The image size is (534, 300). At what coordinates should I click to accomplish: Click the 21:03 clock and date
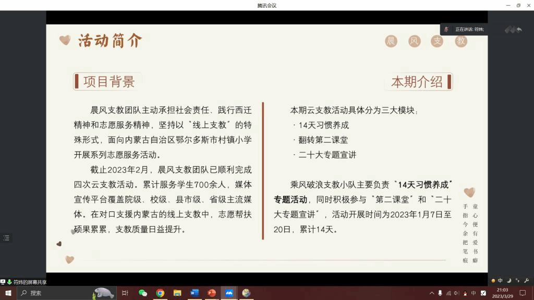[502, 293]
